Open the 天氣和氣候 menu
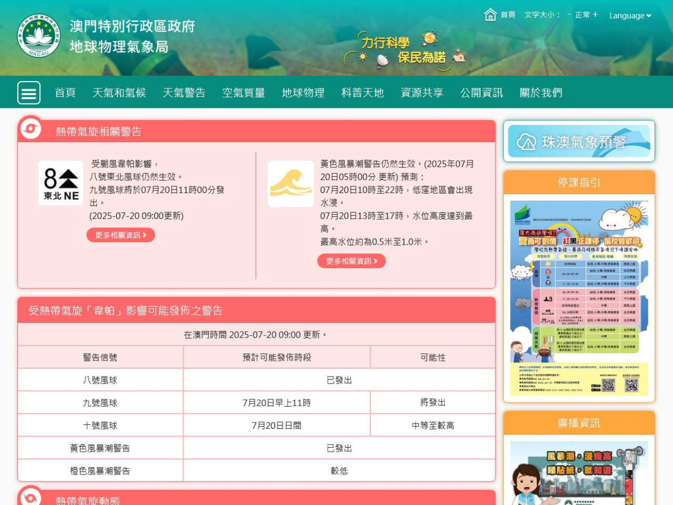The image size is (673, 505). [119, 93]
